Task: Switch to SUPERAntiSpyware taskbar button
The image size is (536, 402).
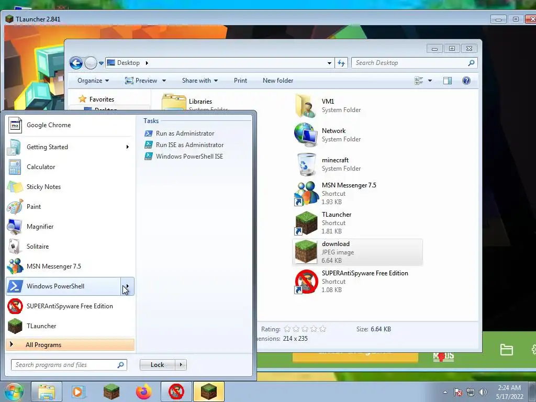Action: (x=176, y=392)
